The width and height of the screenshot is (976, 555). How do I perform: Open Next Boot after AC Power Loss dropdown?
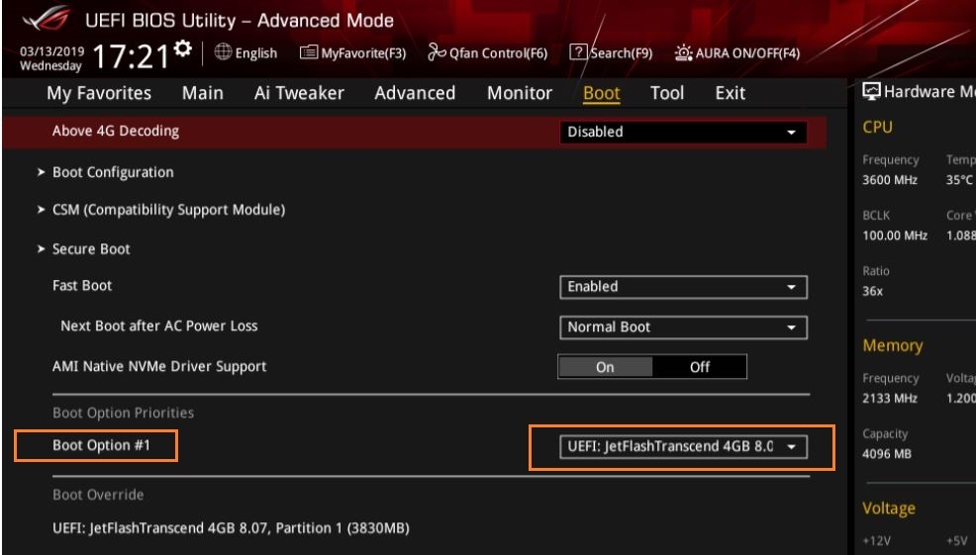coord(683,327)
